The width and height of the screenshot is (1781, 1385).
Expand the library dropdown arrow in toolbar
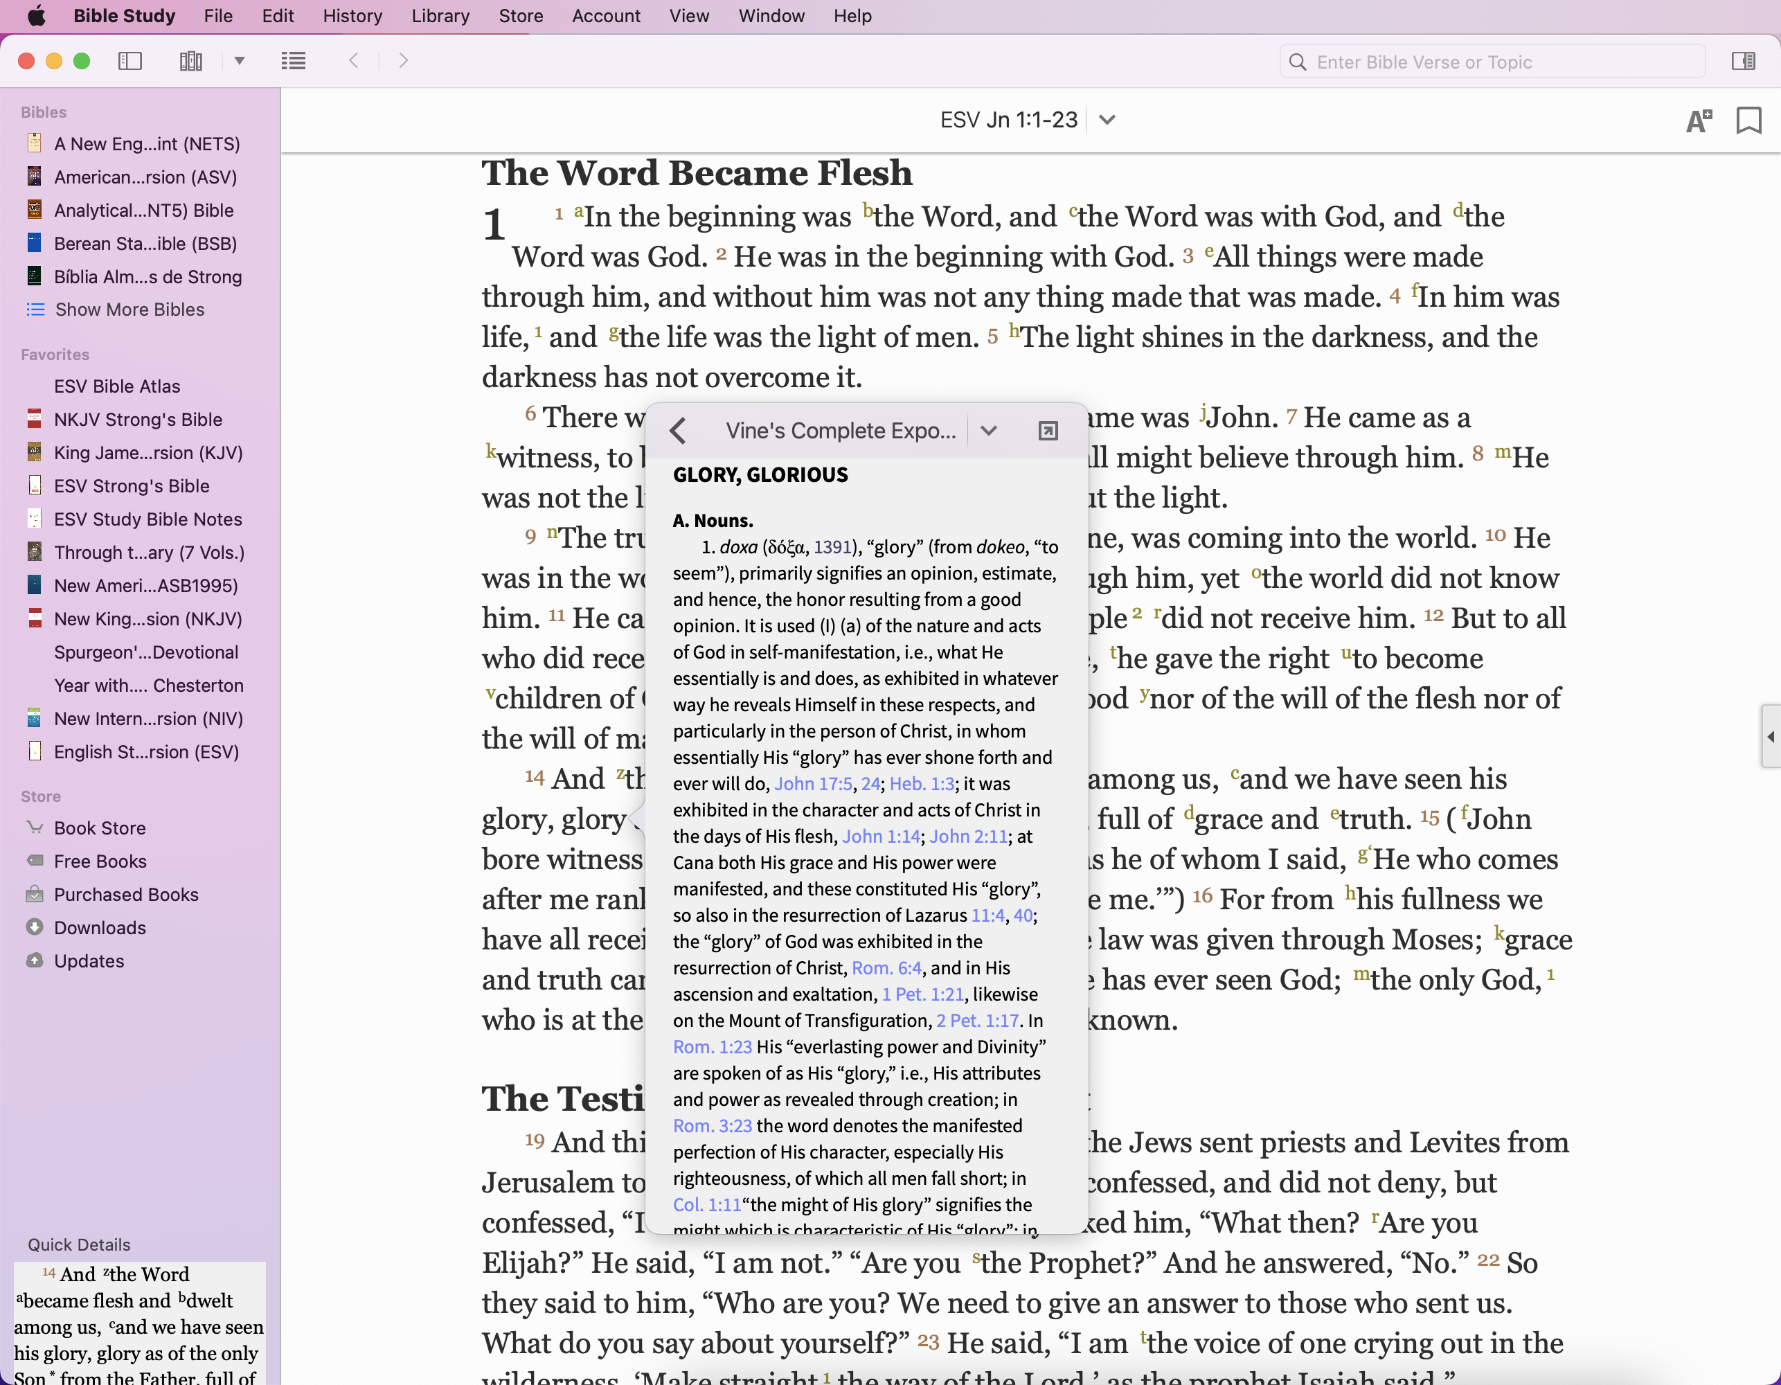click(240, 61)
